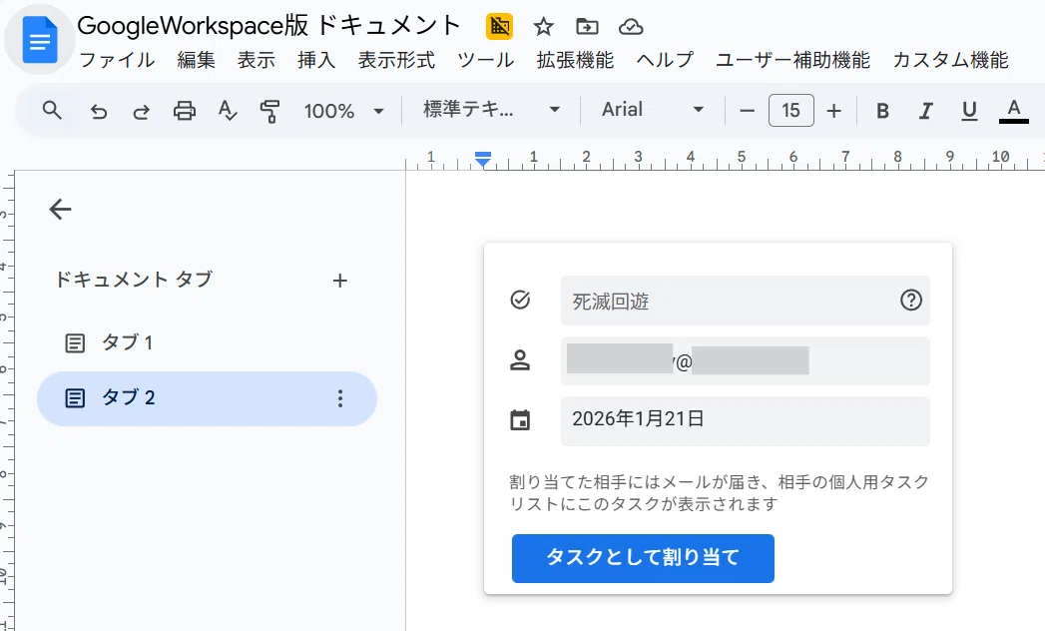The width and height of the screenshot is (1045, 631).
Task: Redo the last action
Action: [x=142, y=111]
